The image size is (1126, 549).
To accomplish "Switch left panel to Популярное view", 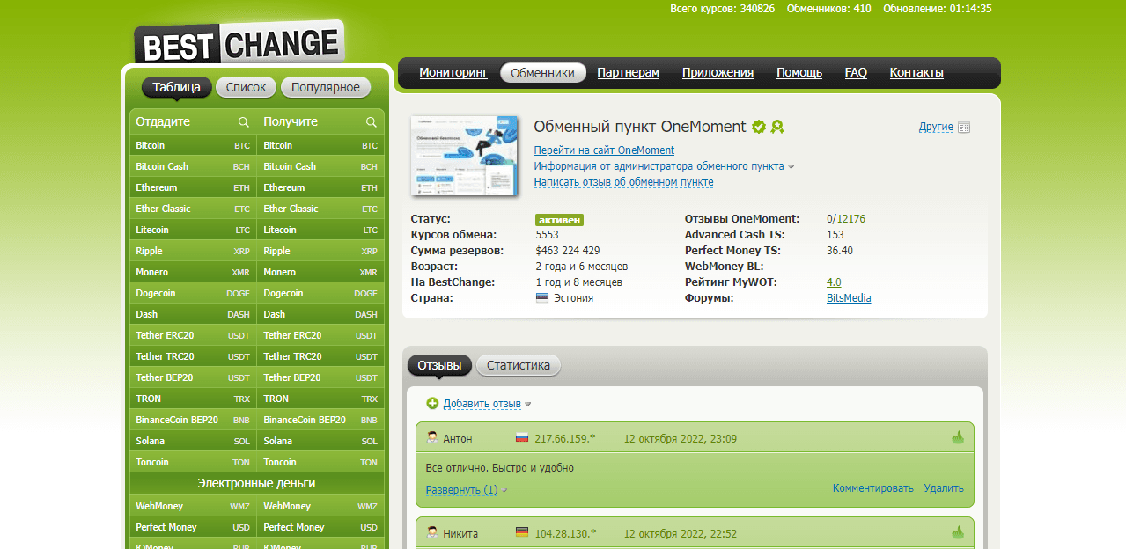I will tap(326, 87).
